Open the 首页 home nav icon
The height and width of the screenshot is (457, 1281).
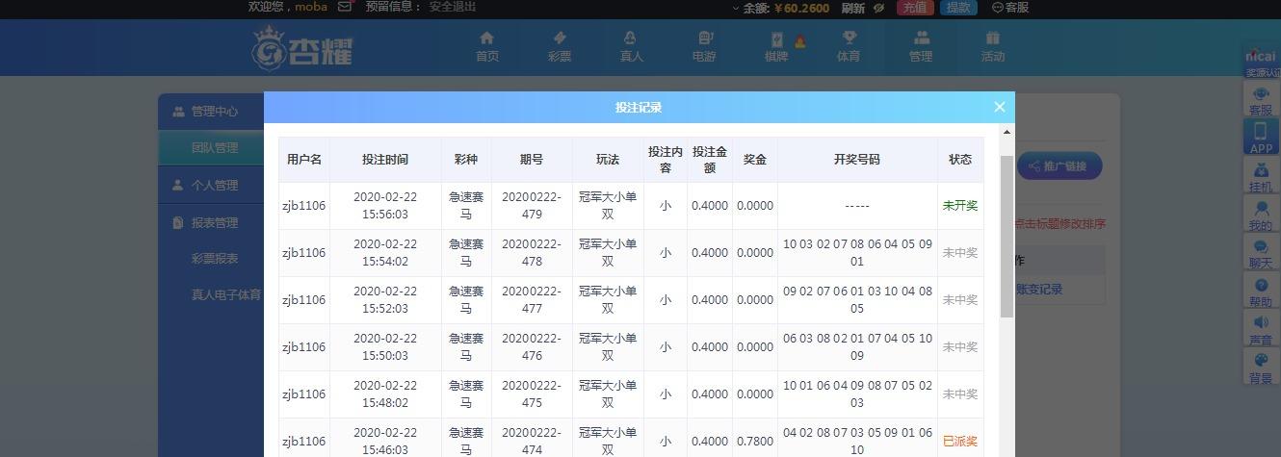pos(487,46)
